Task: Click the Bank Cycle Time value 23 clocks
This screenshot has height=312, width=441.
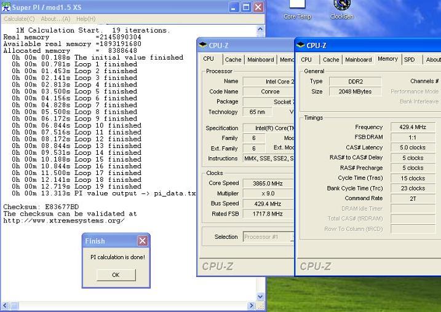Action: point(413,189)
